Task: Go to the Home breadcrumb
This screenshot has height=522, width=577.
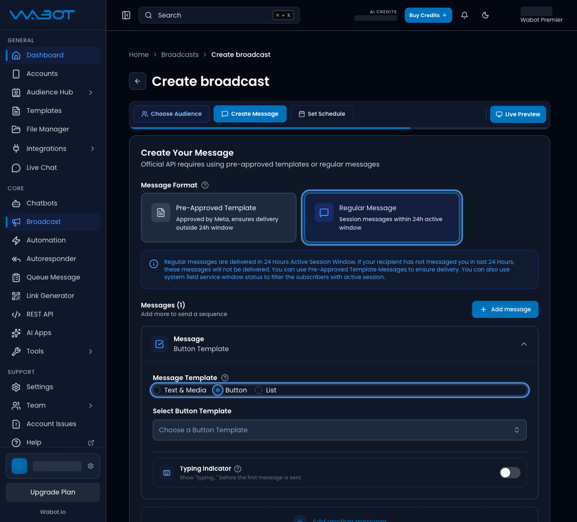Action: [x=139, y=55]
